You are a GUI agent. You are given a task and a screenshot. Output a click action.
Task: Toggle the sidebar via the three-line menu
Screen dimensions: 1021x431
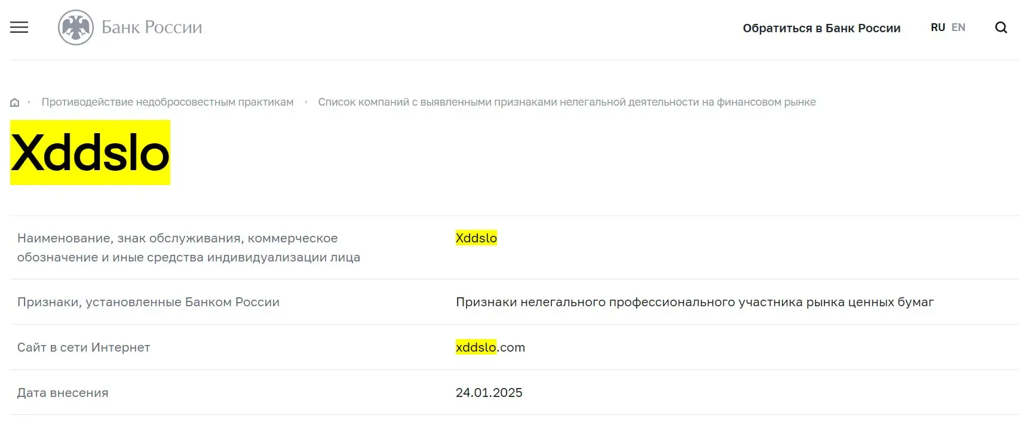pyautogui.click(x=18, y=27)
